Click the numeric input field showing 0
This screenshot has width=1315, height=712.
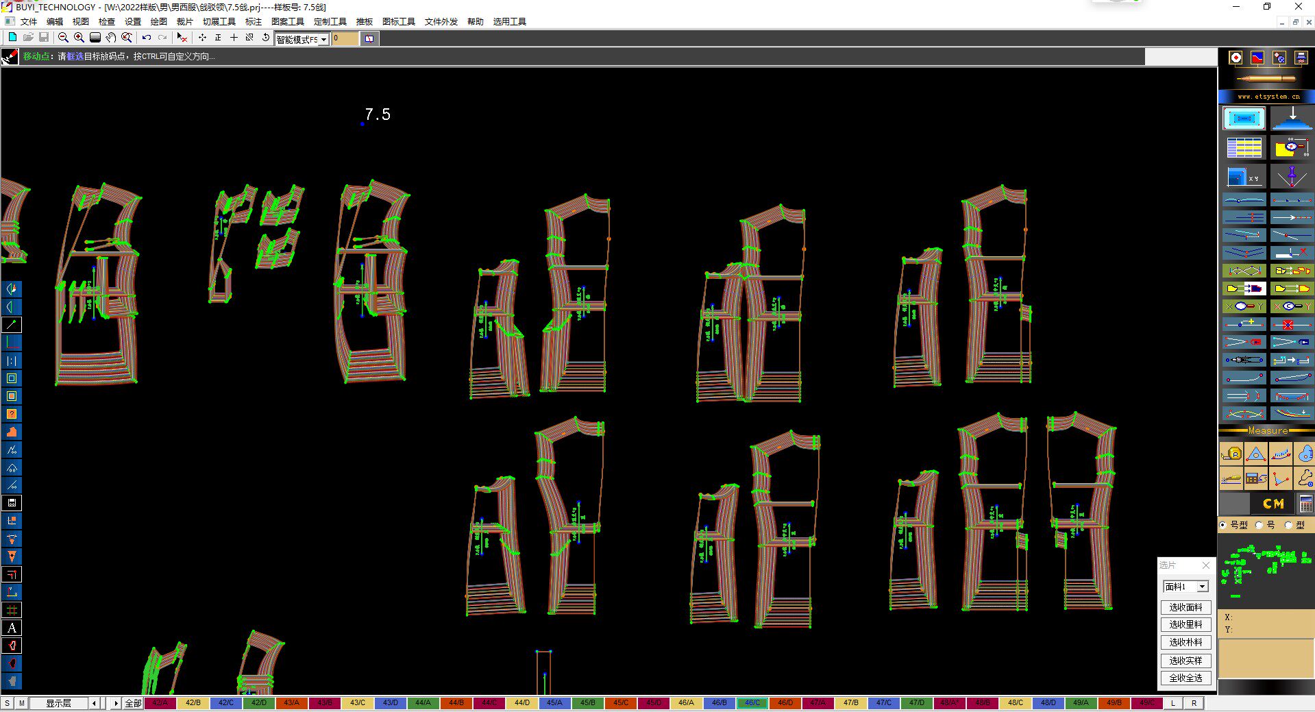click(x=345, y=38)
